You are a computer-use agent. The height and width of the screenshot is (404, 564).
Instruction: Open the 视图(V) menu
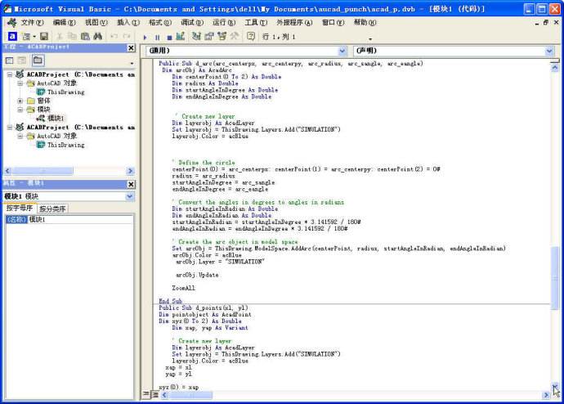(96, 23)
